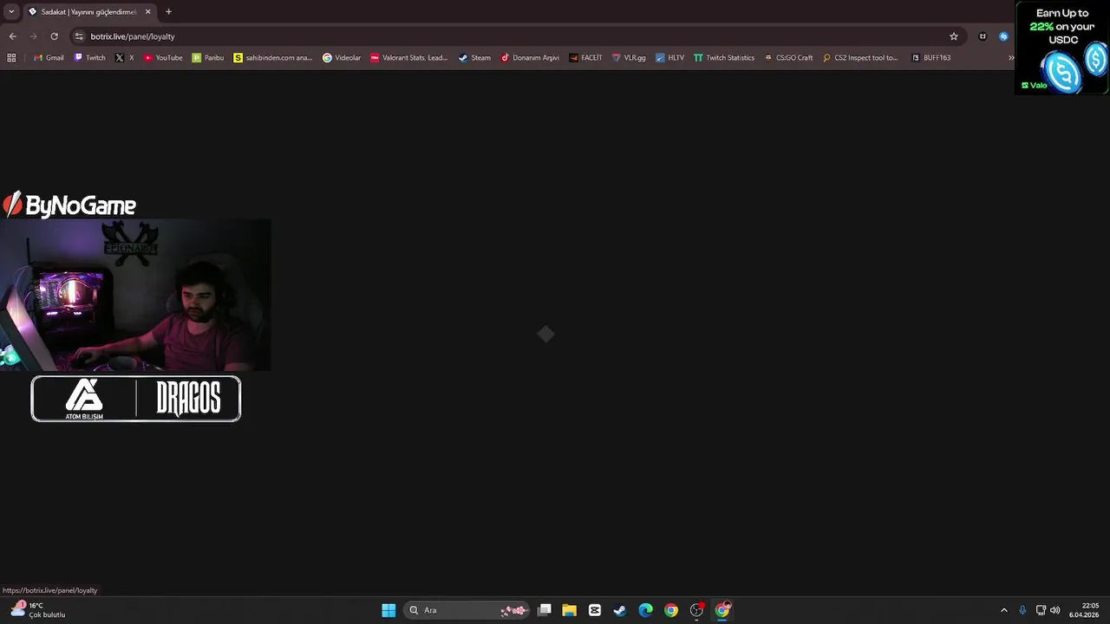Open the Twitch Statistics bookmark

pos(724,58)
